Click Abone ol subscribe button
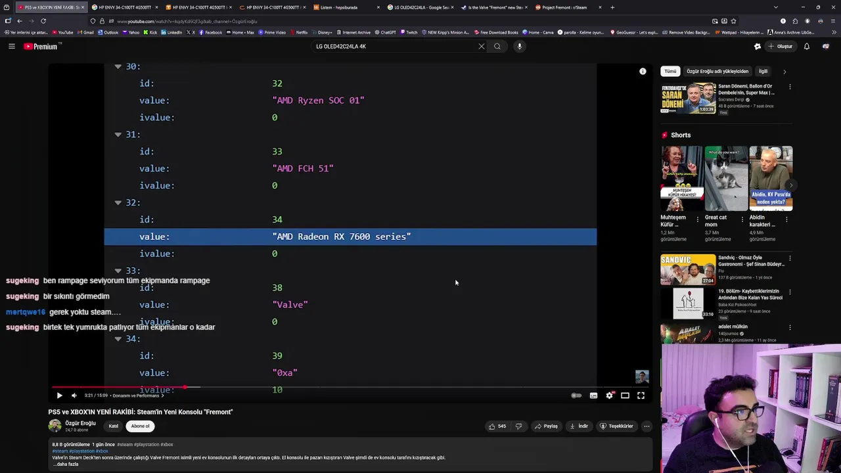 (x=140, y=426)
